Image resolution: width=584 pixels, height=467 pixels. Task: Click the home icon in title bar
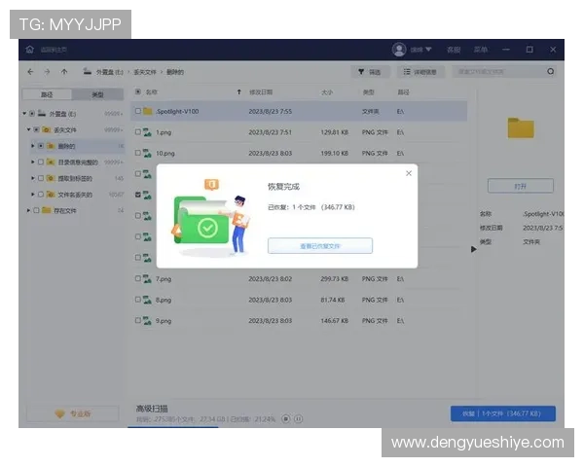coord(30,50)
